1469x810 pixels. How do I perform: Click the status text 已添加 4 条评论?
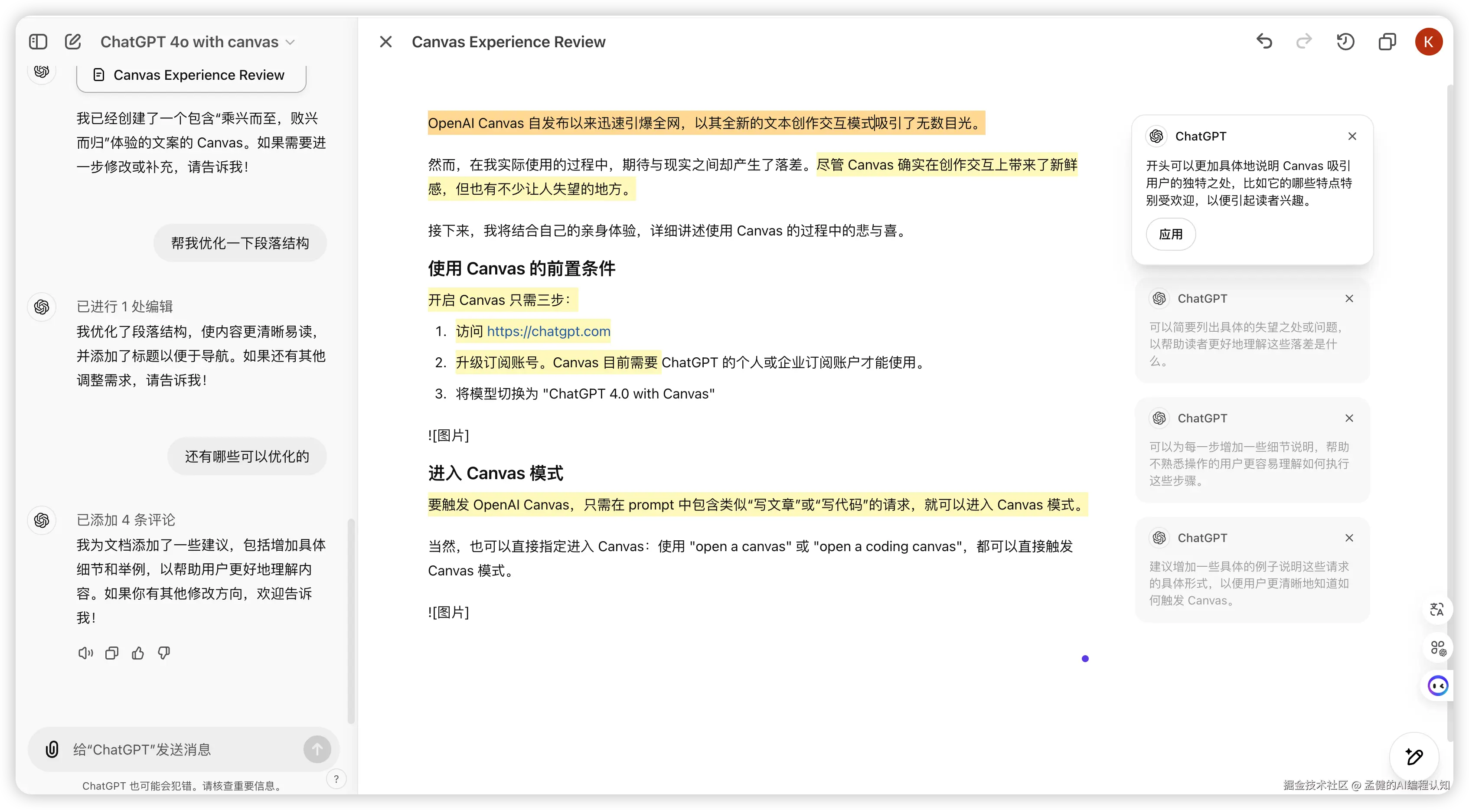pos(126,520)
